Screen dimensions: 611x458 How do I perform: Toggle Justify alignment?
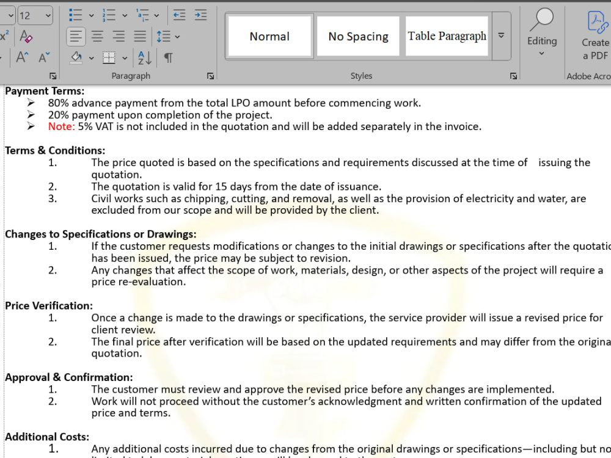click(x=140, y=36)
